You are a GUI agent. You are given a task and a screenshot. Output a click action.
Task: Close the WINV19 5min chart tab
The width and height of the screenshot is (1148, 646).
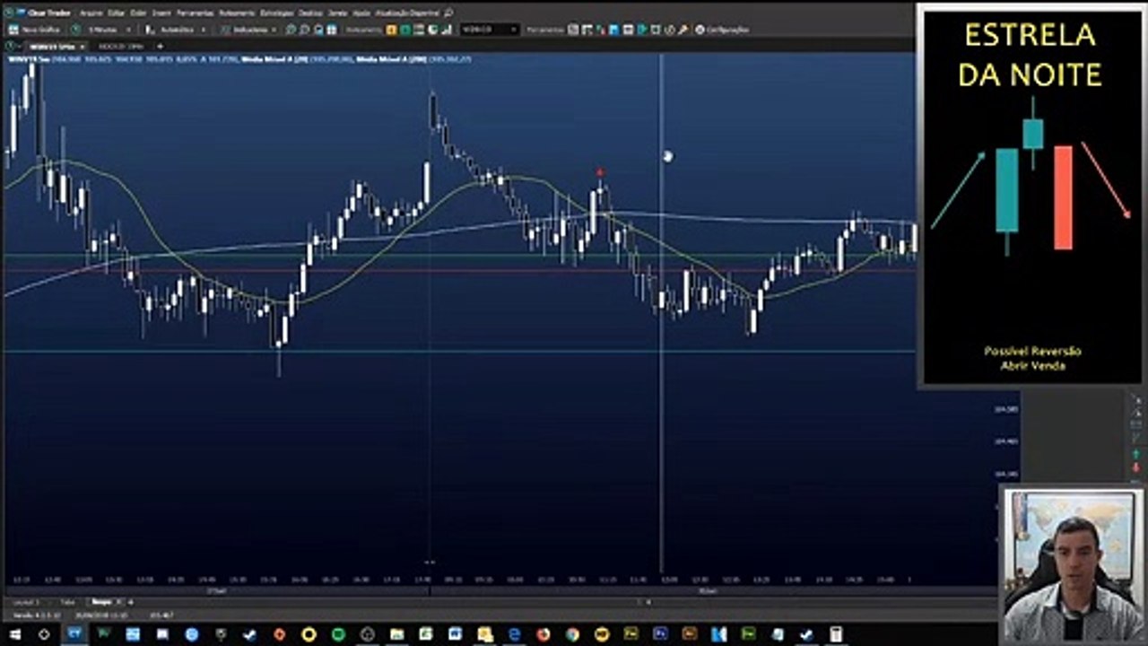click(82, 46)
